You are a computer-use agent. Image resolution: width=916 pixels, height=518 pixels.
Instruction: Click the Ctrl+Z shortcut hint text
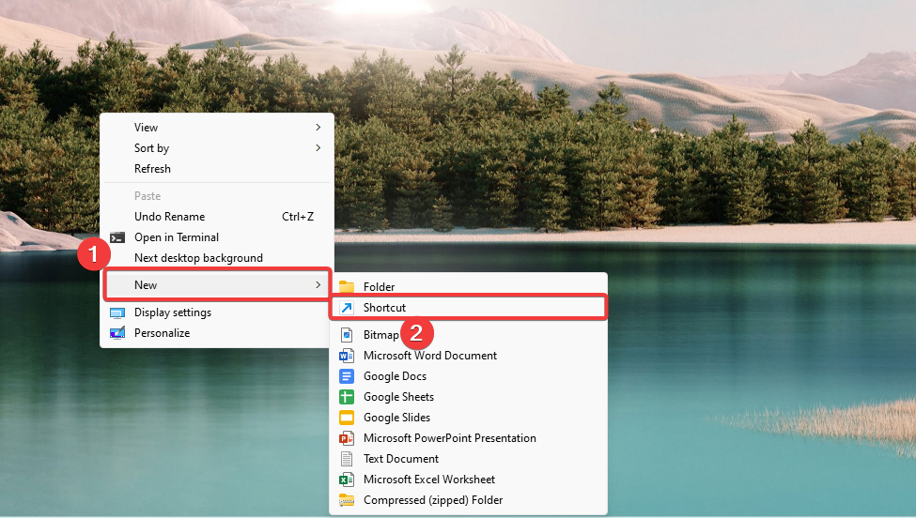click(x=298, y=217)
